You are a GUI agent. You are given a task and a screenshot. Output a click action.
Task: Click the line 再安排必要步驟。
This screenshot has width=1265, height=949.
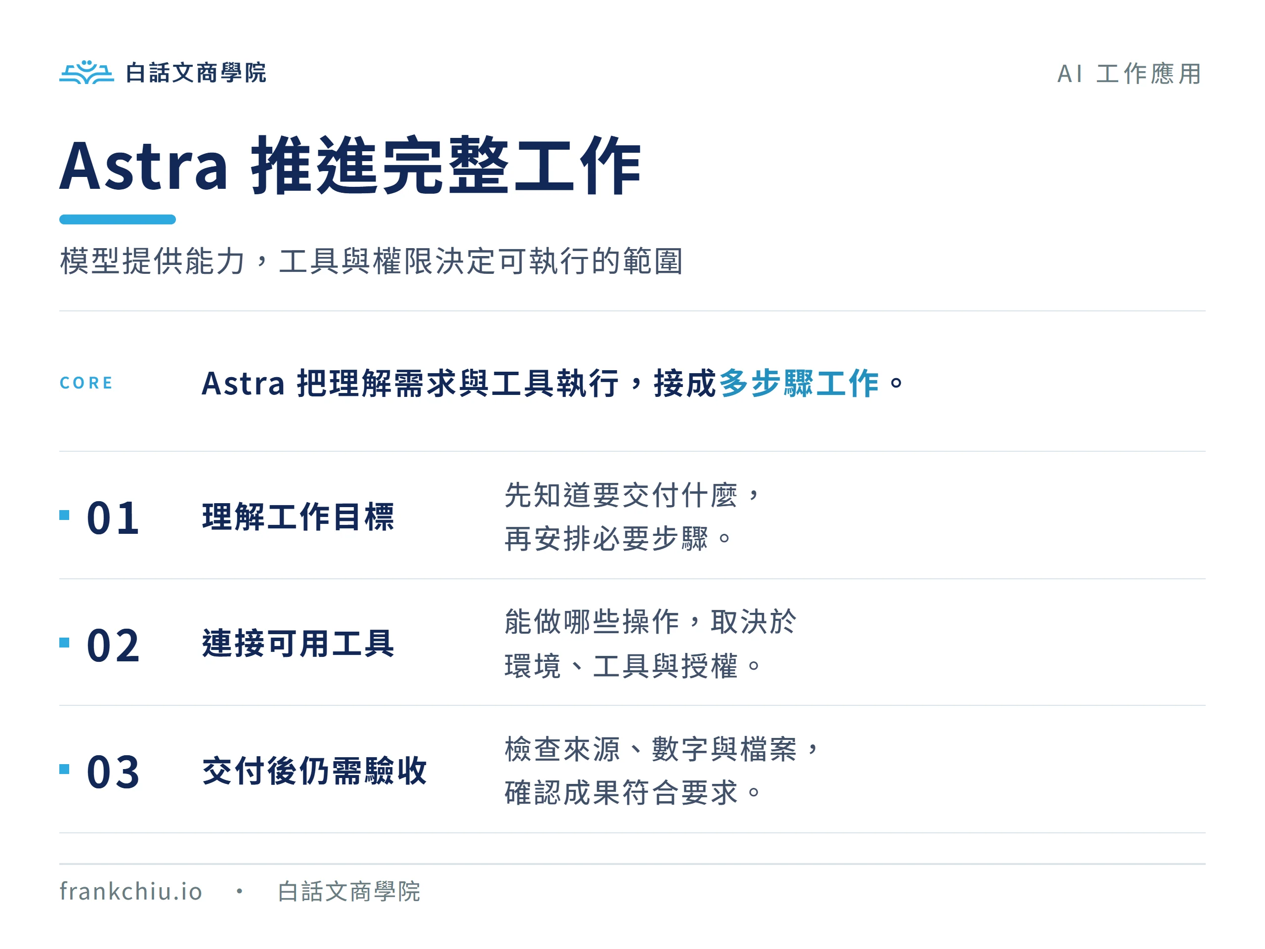[618, 539]
